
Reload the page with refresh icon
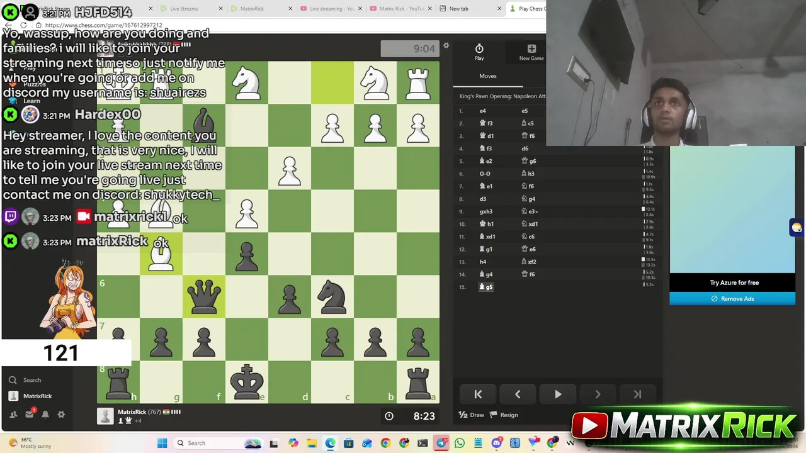23,25
